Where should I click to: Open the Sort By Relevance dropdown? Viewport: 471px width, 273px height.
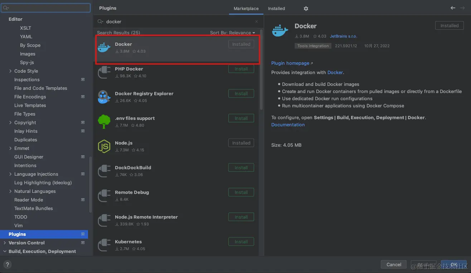click(x=232, y=33)
